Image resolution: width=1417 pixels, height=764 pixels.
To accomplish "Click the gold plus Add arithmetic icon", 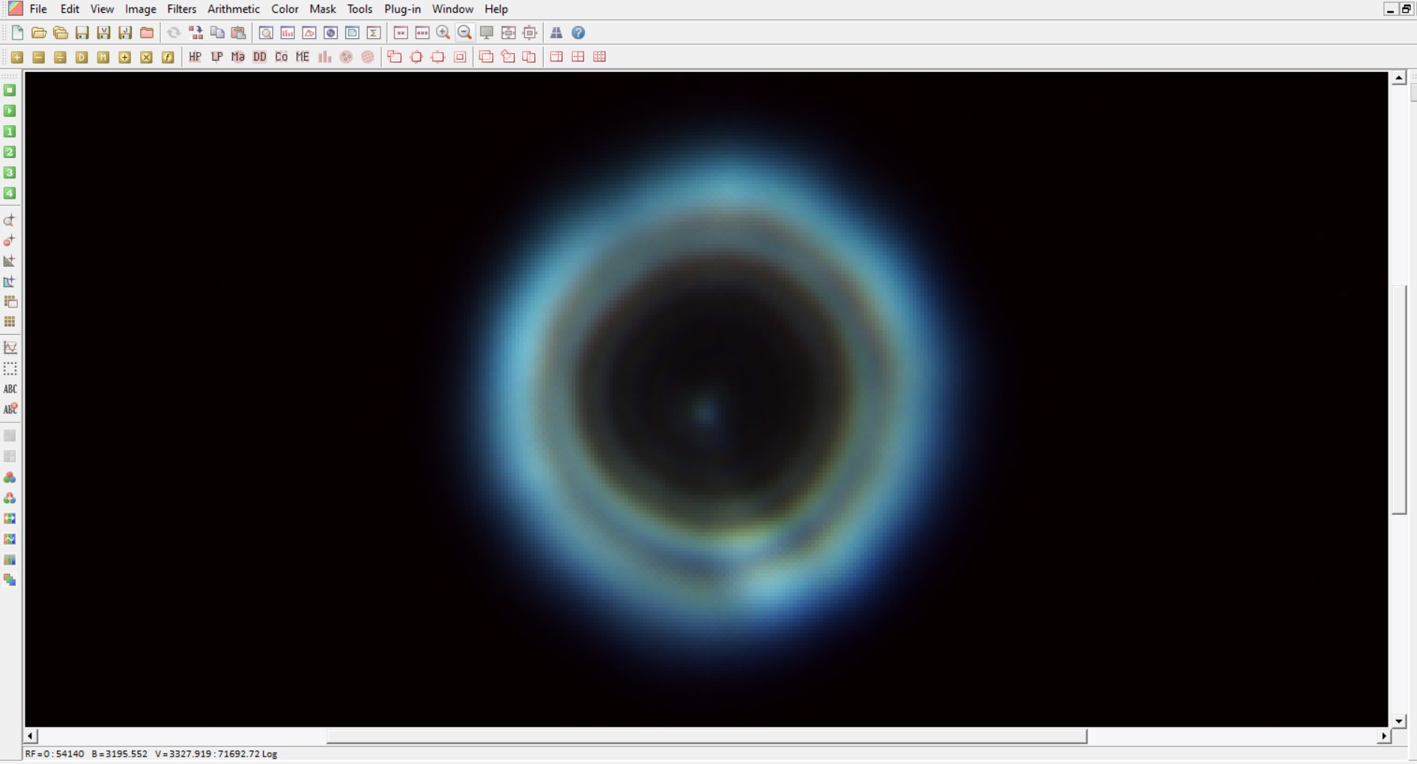I will click(x=17, y=57).
